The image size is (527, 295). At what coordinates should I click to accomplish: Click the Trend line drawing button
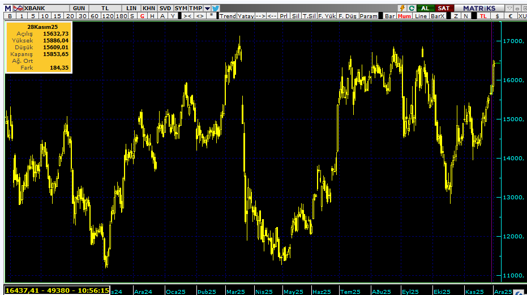[228, 16]
